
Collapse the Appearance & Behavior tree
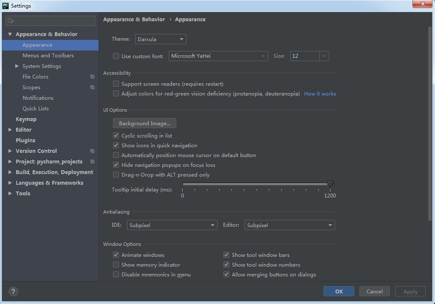point(9,34)
